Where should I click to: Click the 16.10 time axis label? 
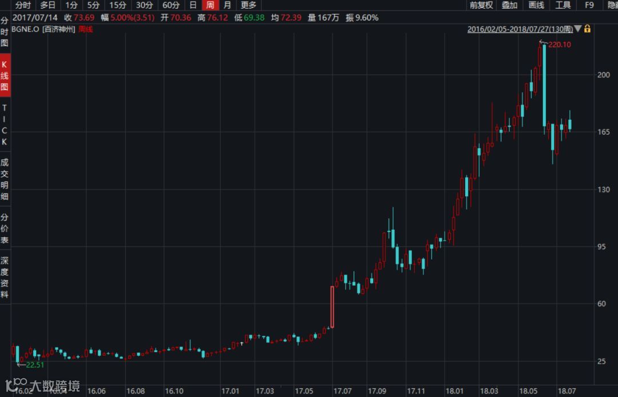[174, 391]
